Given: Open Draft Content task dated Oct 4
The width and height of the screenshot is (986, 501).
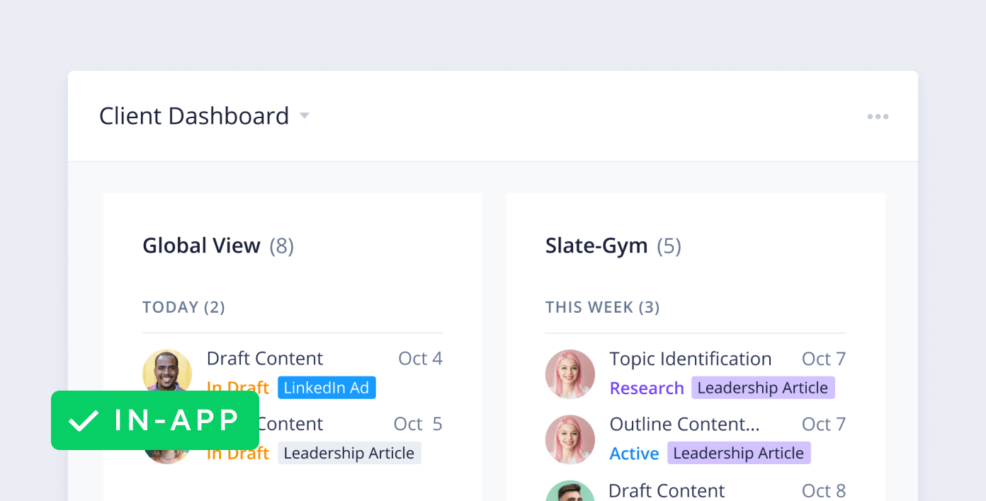Looking at the screenshot, I should coord(265,358).
